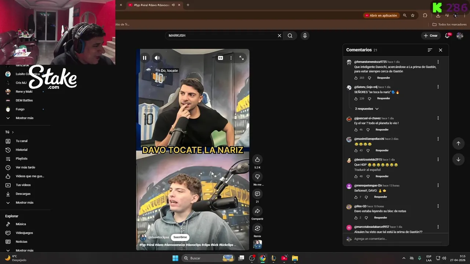Viewport: 470px width, 264px height.
Task: Open Música in Explorar
Action: 21,224
